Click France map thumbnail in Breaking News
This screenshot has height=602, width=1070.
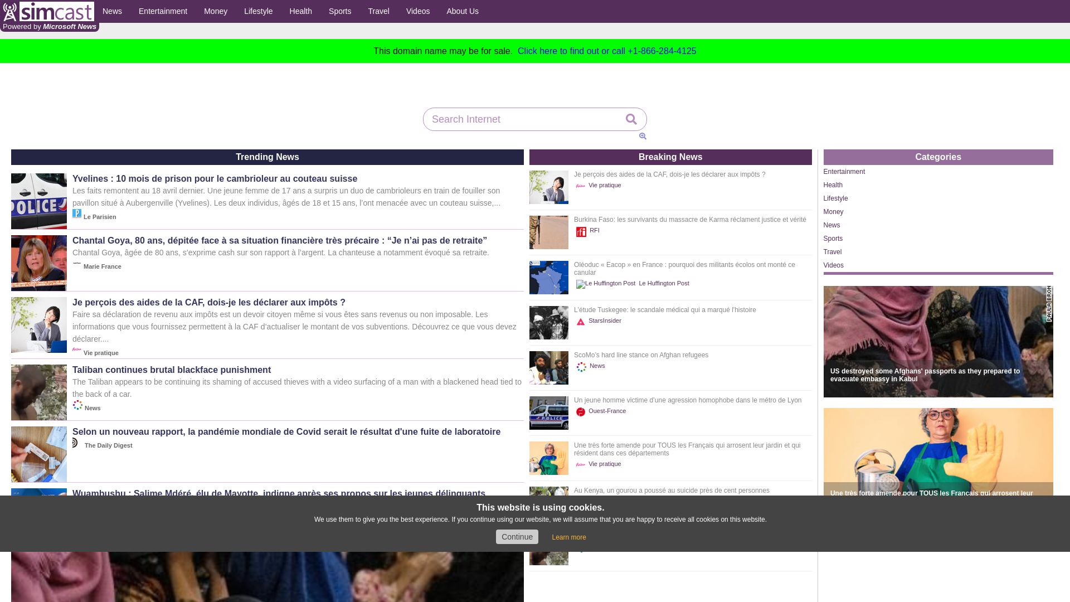point(549,278)
